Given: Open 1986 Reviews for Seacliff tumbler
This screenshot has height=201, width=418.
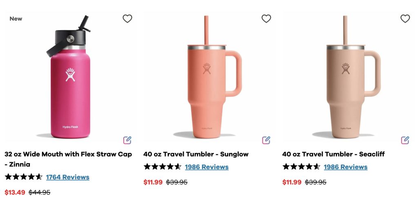Looking at the screenshot, I should point(345,167).
